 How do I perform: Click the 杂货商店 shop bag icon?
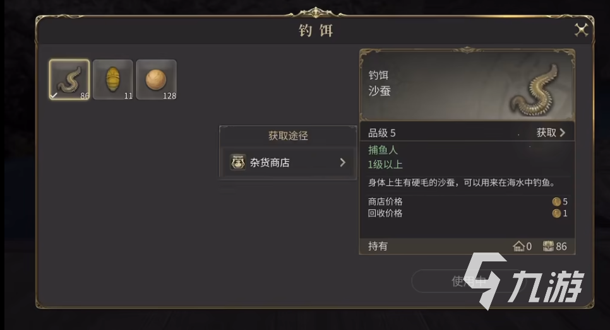(238, 162)
